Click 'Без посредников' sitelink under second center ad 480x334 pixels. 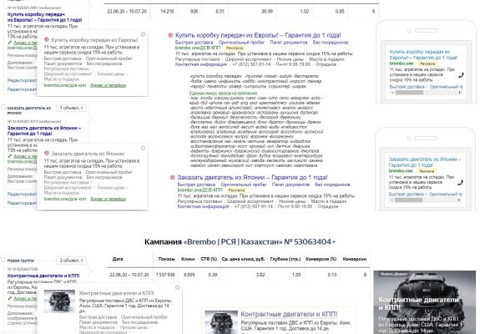coord(332,185)
